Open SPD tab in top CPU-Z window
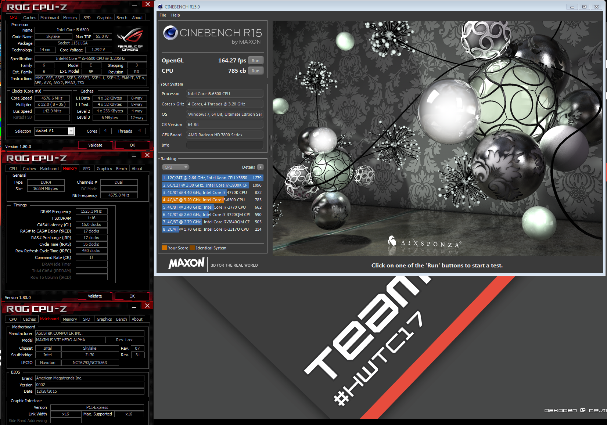Viewport: 607px width, 425px height. coord(87,18)
